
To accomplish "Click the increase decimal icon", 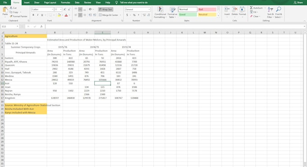I will 144,15.
